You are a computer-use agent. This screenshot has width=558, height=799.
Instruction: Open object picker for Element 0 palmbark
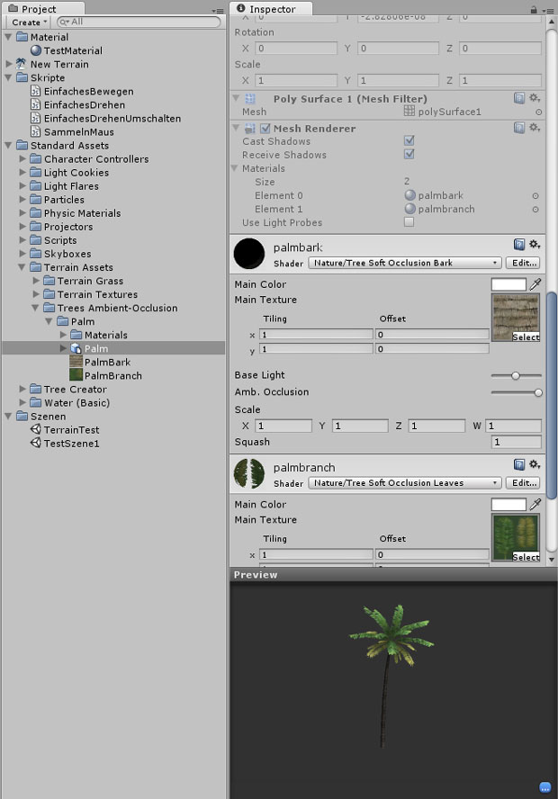(536, 195)
